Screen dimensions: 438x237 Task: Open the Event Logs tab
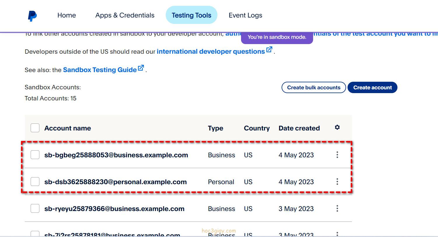click(x=245, y=15)
